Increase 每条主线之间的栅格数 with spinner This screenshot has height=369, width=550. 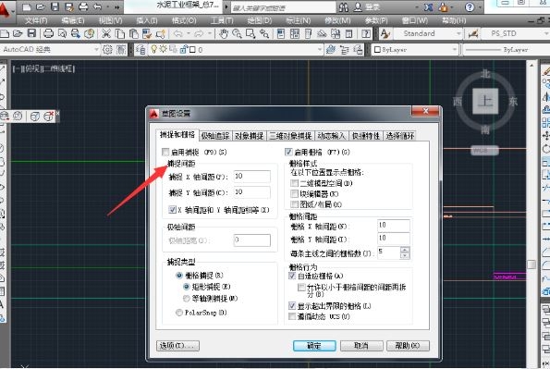405,250
